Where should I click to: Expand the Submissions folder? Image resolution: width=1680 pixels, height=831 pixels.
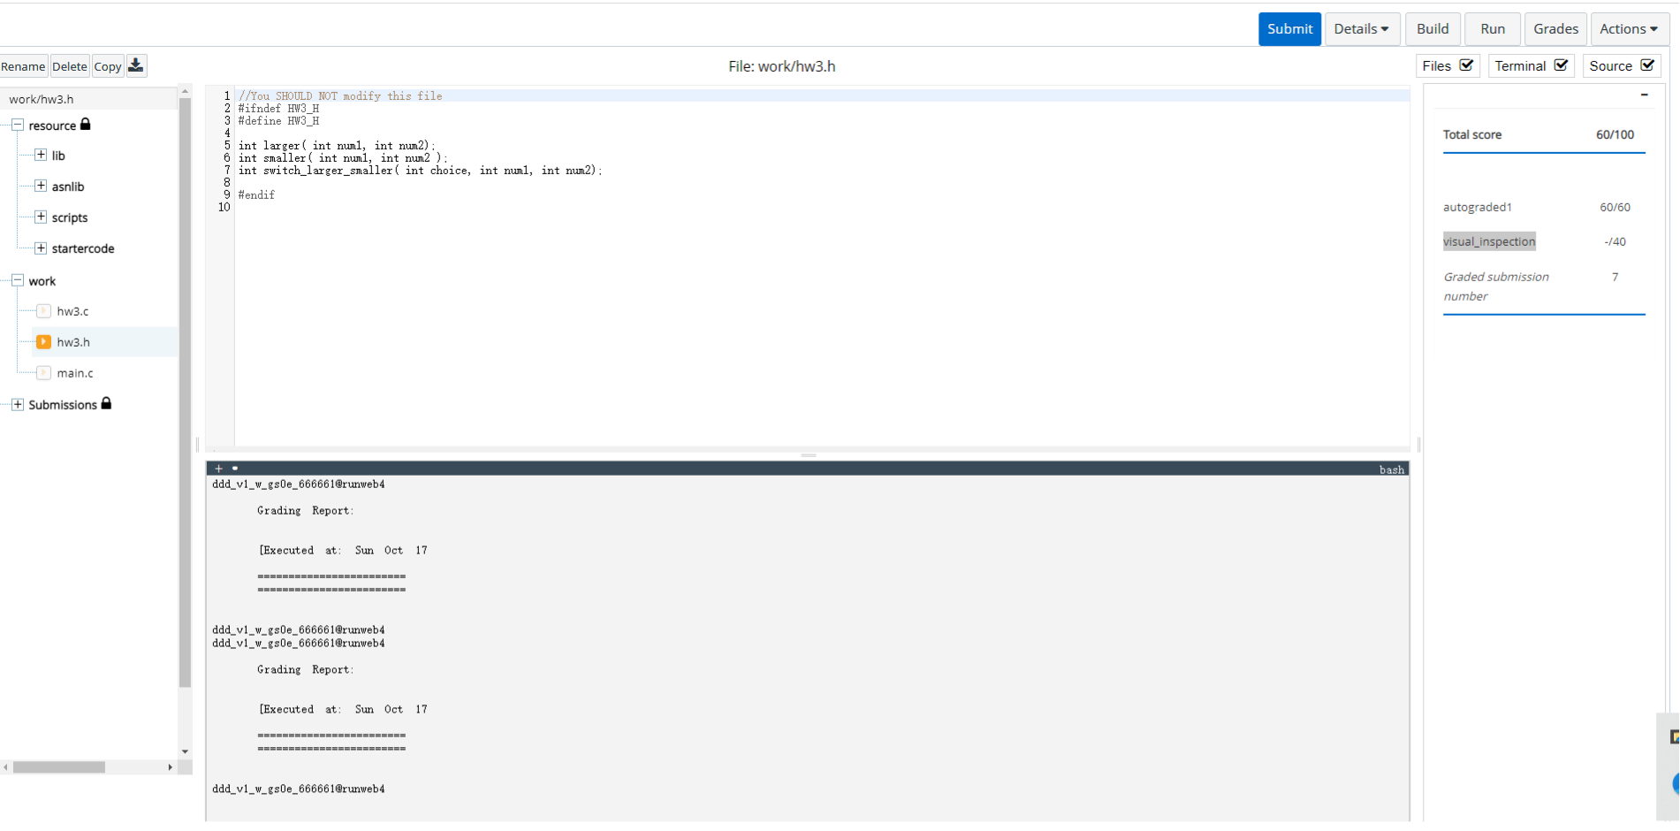click(17, 405)
